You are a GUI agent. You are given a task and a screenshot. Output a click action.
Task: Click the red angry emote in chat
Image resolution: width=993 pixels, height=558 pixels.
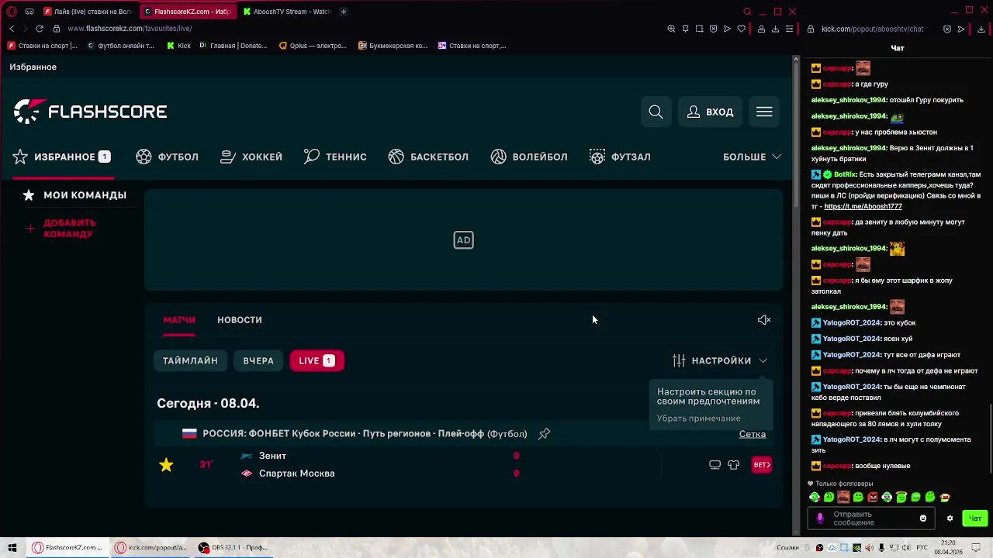tap(873, 498)
